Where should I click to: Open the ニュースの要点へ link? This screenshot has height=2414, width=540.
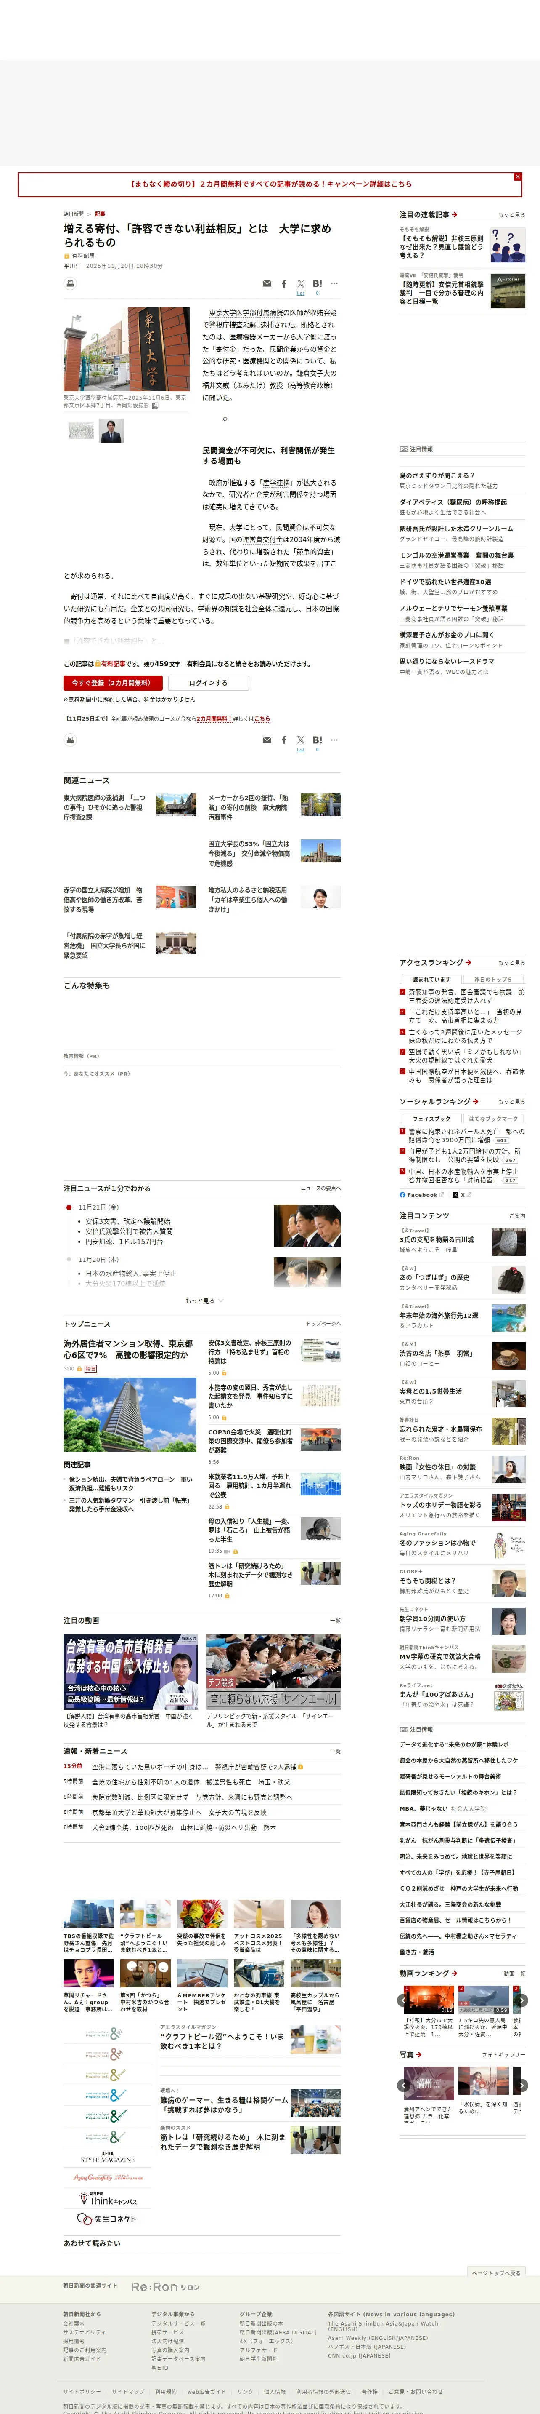[x=320, y=1187]
